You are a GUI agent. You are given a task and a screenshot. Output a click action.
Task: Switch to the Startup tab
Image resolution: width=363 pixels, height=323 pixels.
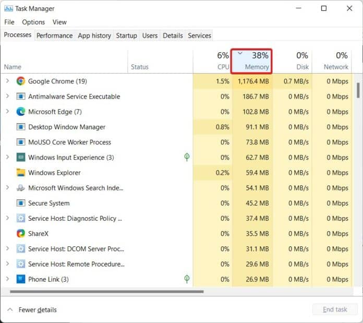(x=126, y=35)
